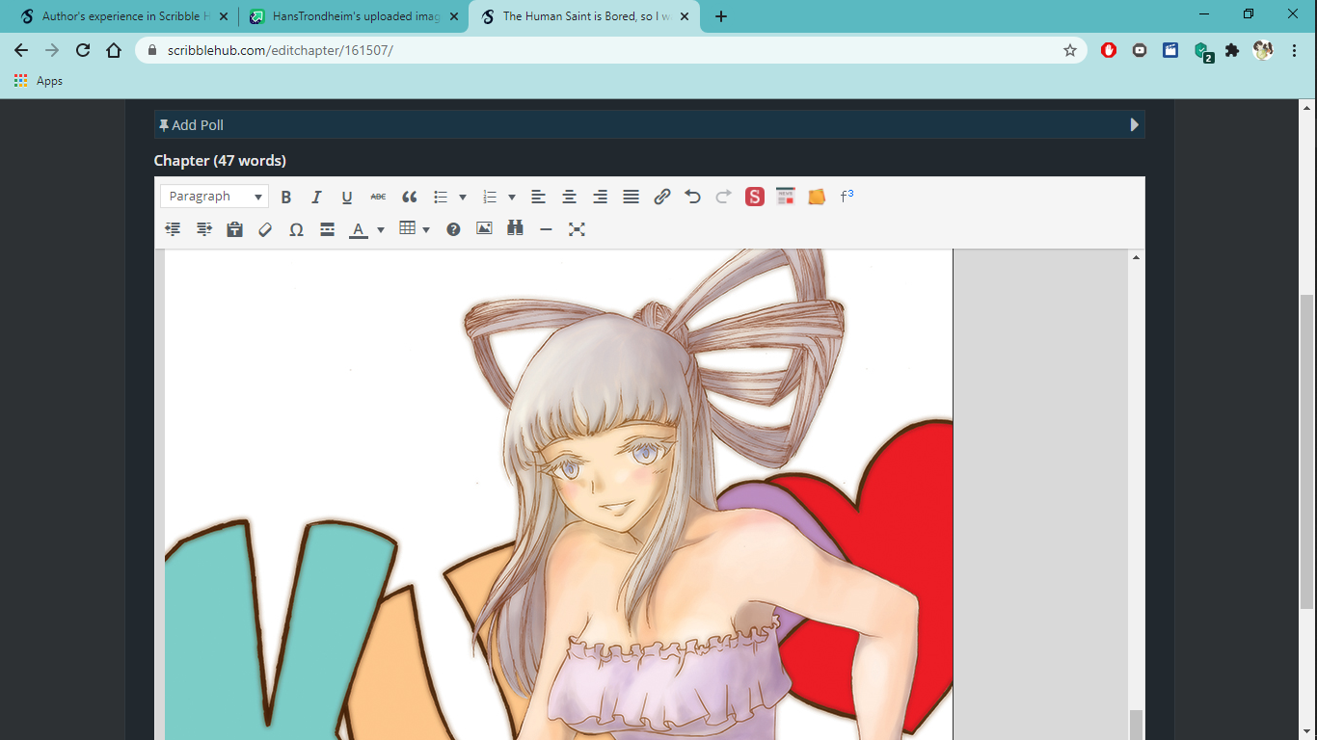The image size is (1317, 740).
Task: Click the browser address bar URL
Action: coord(281,50)
